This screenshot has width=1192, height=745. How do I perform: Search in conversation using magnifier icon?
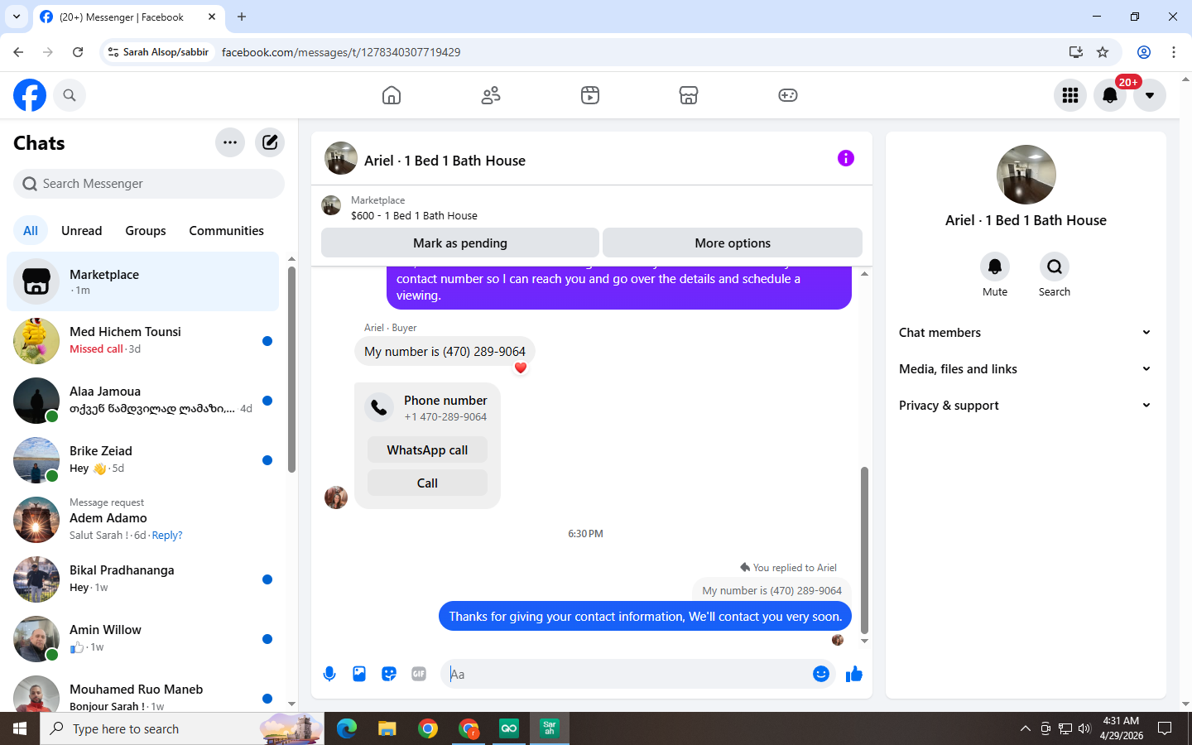tap(1055, 267)
